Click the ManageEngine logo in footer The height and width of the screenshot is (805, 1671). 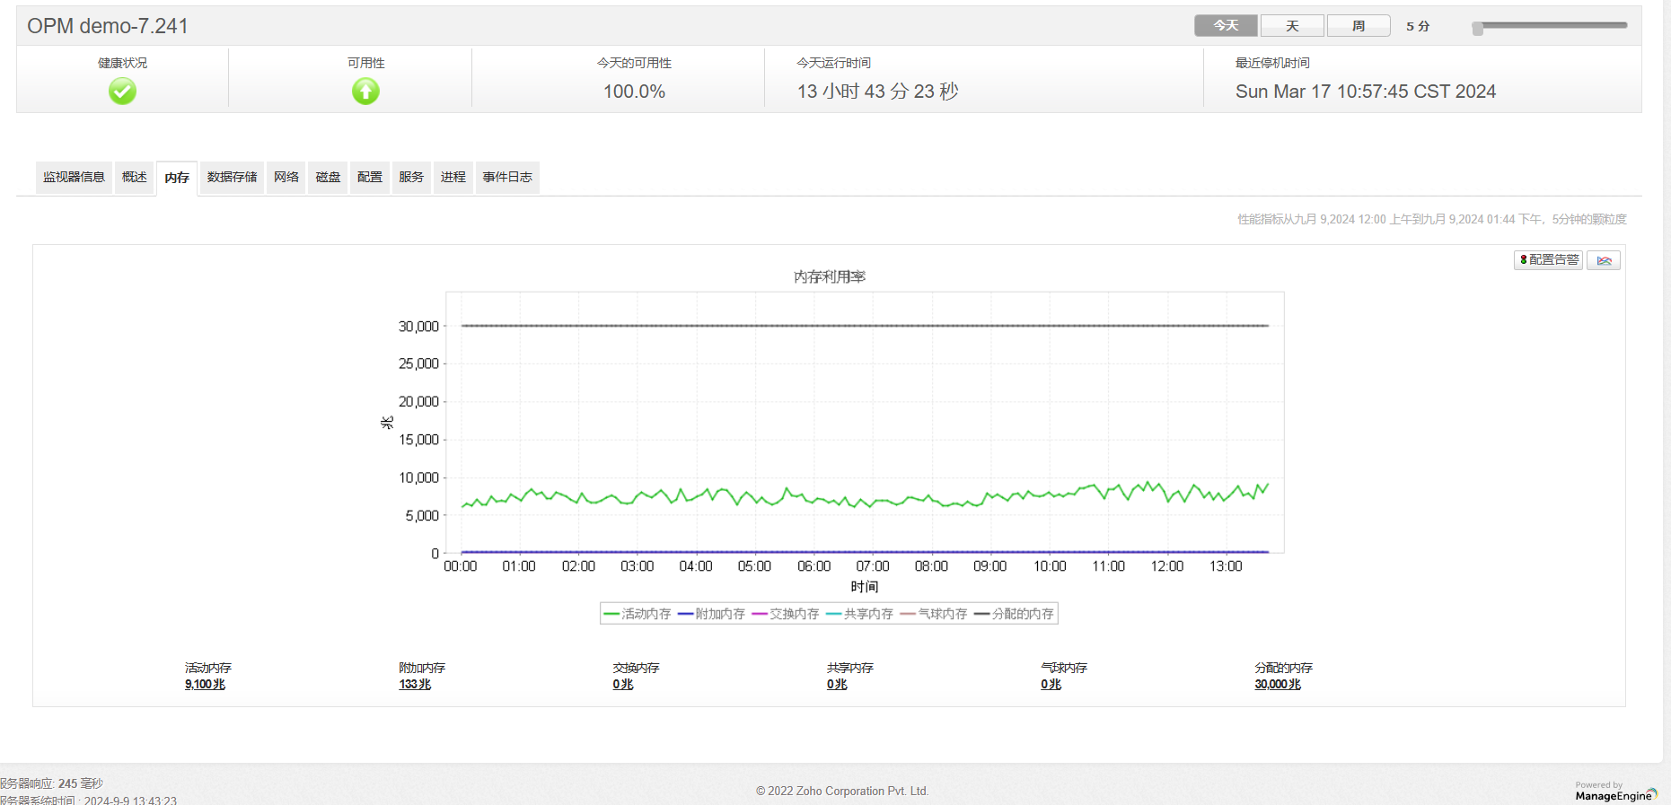1616,792
